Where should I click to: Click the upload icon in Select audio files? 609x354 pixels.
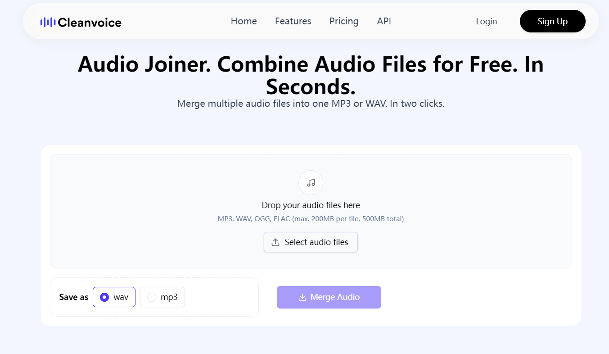click(x=275, y=242)
